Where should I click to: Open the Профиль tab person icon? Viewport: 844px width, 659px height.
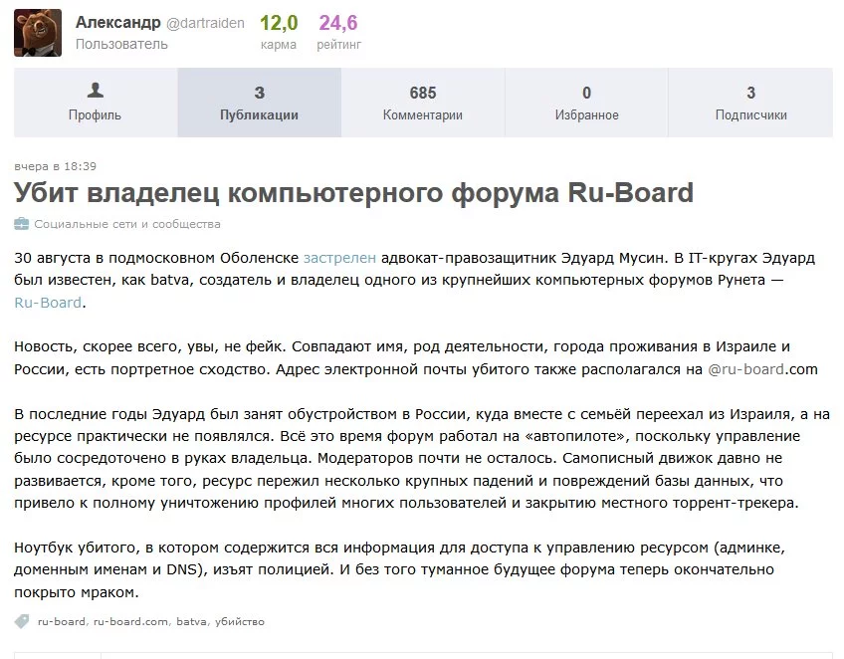96,90
